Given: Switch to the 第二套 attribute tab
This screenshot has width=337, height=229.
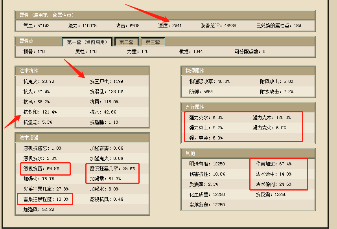Looking at the screenshot, I should tap(126, 42).
